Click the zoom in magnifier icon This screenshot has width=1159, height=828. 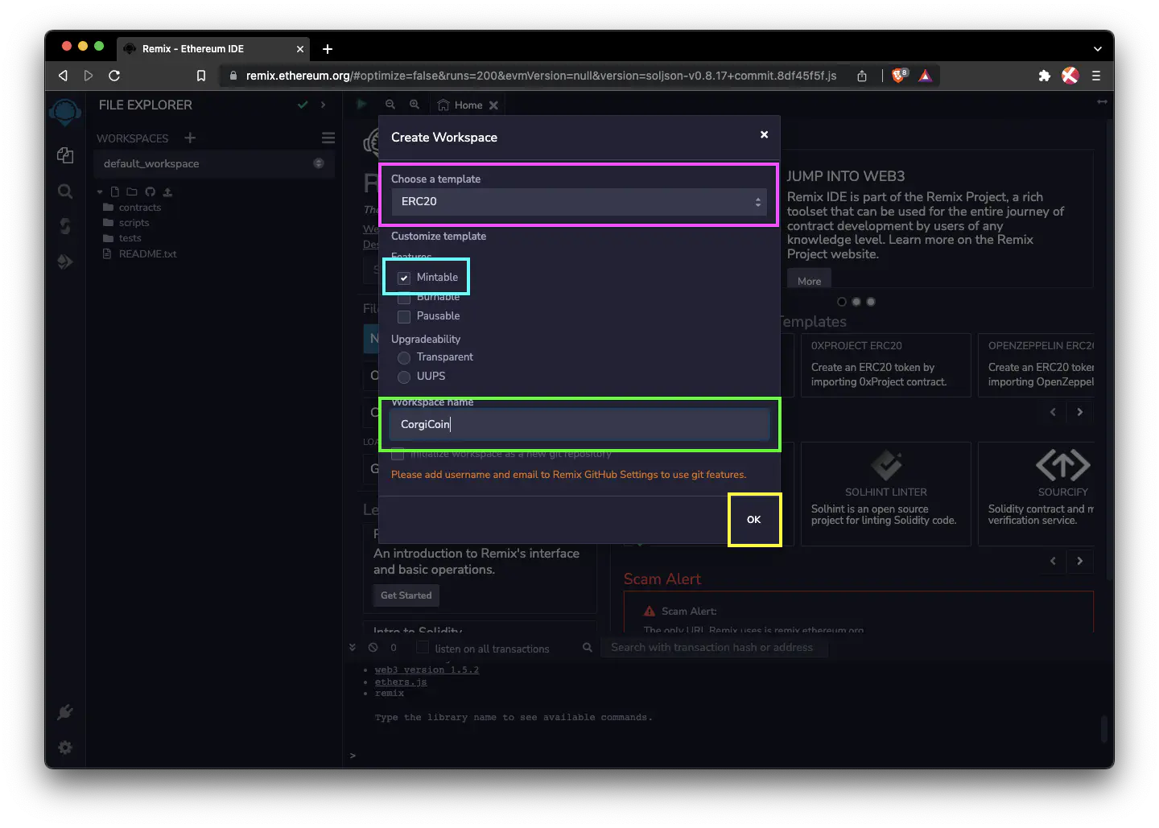[415, 105]
